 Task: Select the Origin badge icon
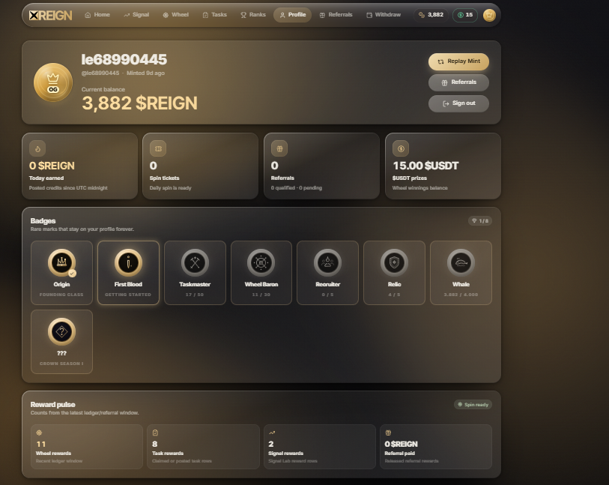(61, 262)
